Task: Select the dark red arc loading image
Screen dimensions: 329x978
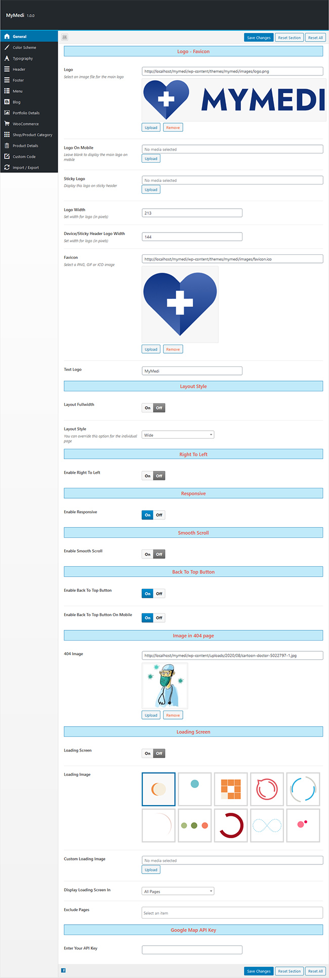Action: [231, 825]
